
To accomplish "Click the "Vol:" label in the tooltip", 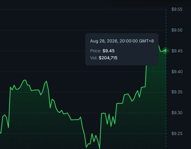I will point(94,58).
